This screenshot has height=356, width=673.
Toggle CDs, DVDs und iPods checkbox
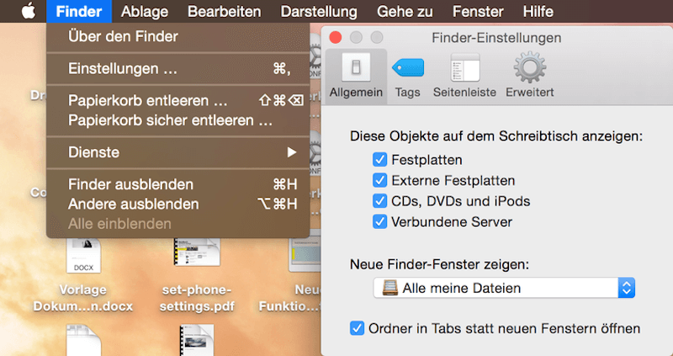(379, 201)
